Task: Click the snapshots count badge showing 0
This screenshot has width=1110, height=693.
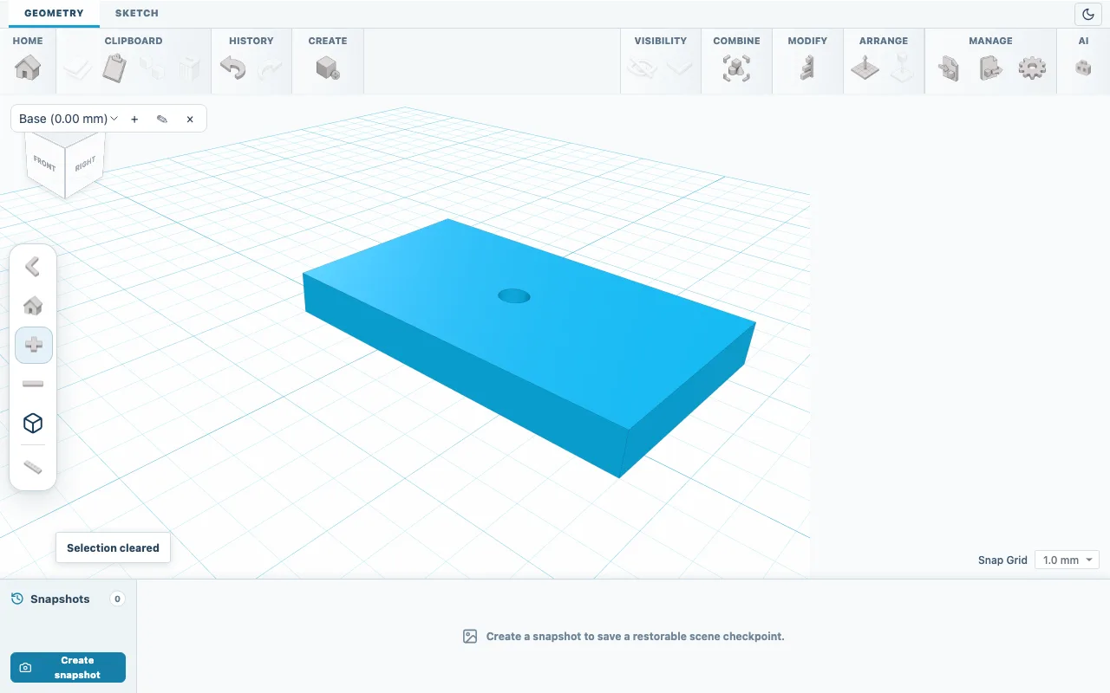Action: pyautogui.click(x=117, y=599)
